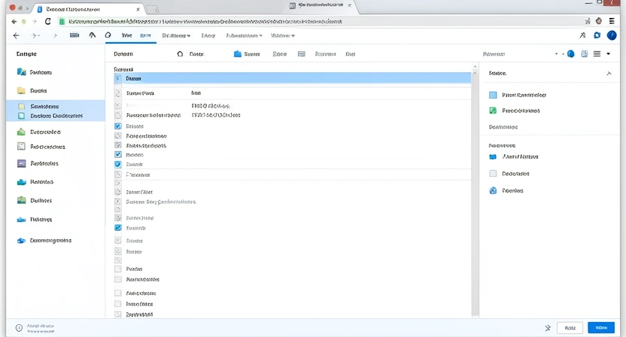
Task: Select the highlighted blue row atop the list
Action: pyautogui.click(x=292, y=78)
